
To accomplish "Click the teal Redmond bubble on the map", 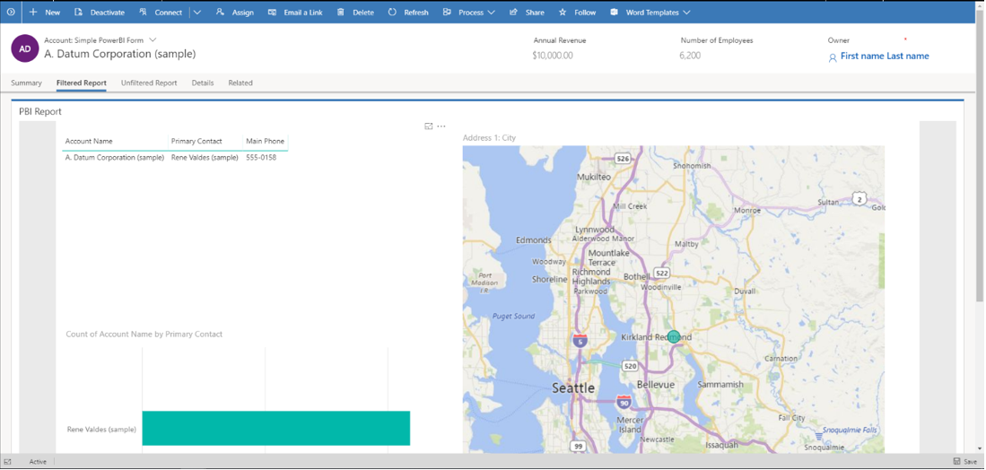I will coord(674,336).
